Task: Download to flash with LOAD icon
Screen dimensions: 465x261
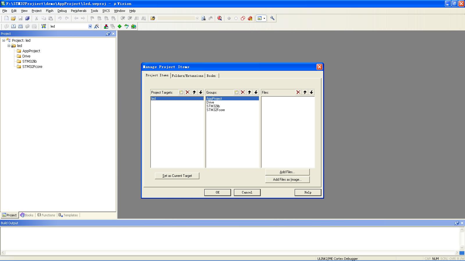Action: point(44,26)
